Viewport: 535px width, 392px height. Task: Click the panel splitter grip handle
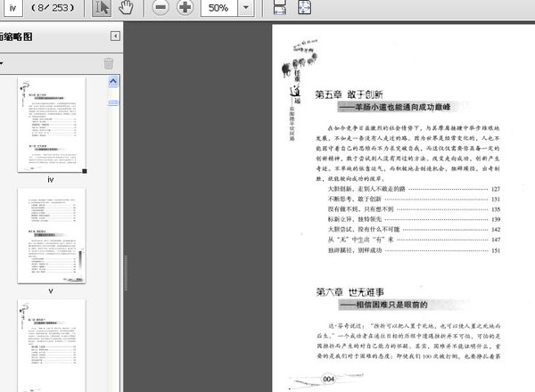tap(126, 273)
